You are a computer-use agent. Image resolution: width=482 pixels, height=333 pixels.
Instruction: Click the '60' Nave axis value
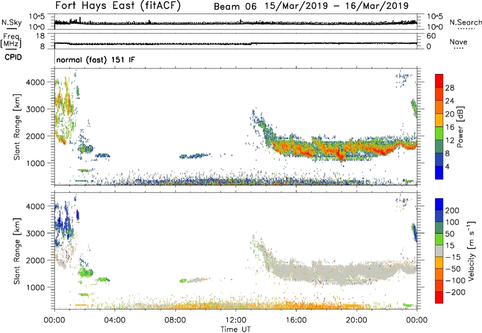tap(431, 36)
